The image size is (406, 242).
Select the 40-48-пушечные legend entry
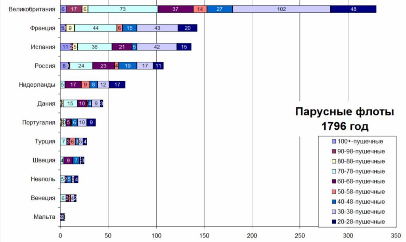[x=358, y=202]
